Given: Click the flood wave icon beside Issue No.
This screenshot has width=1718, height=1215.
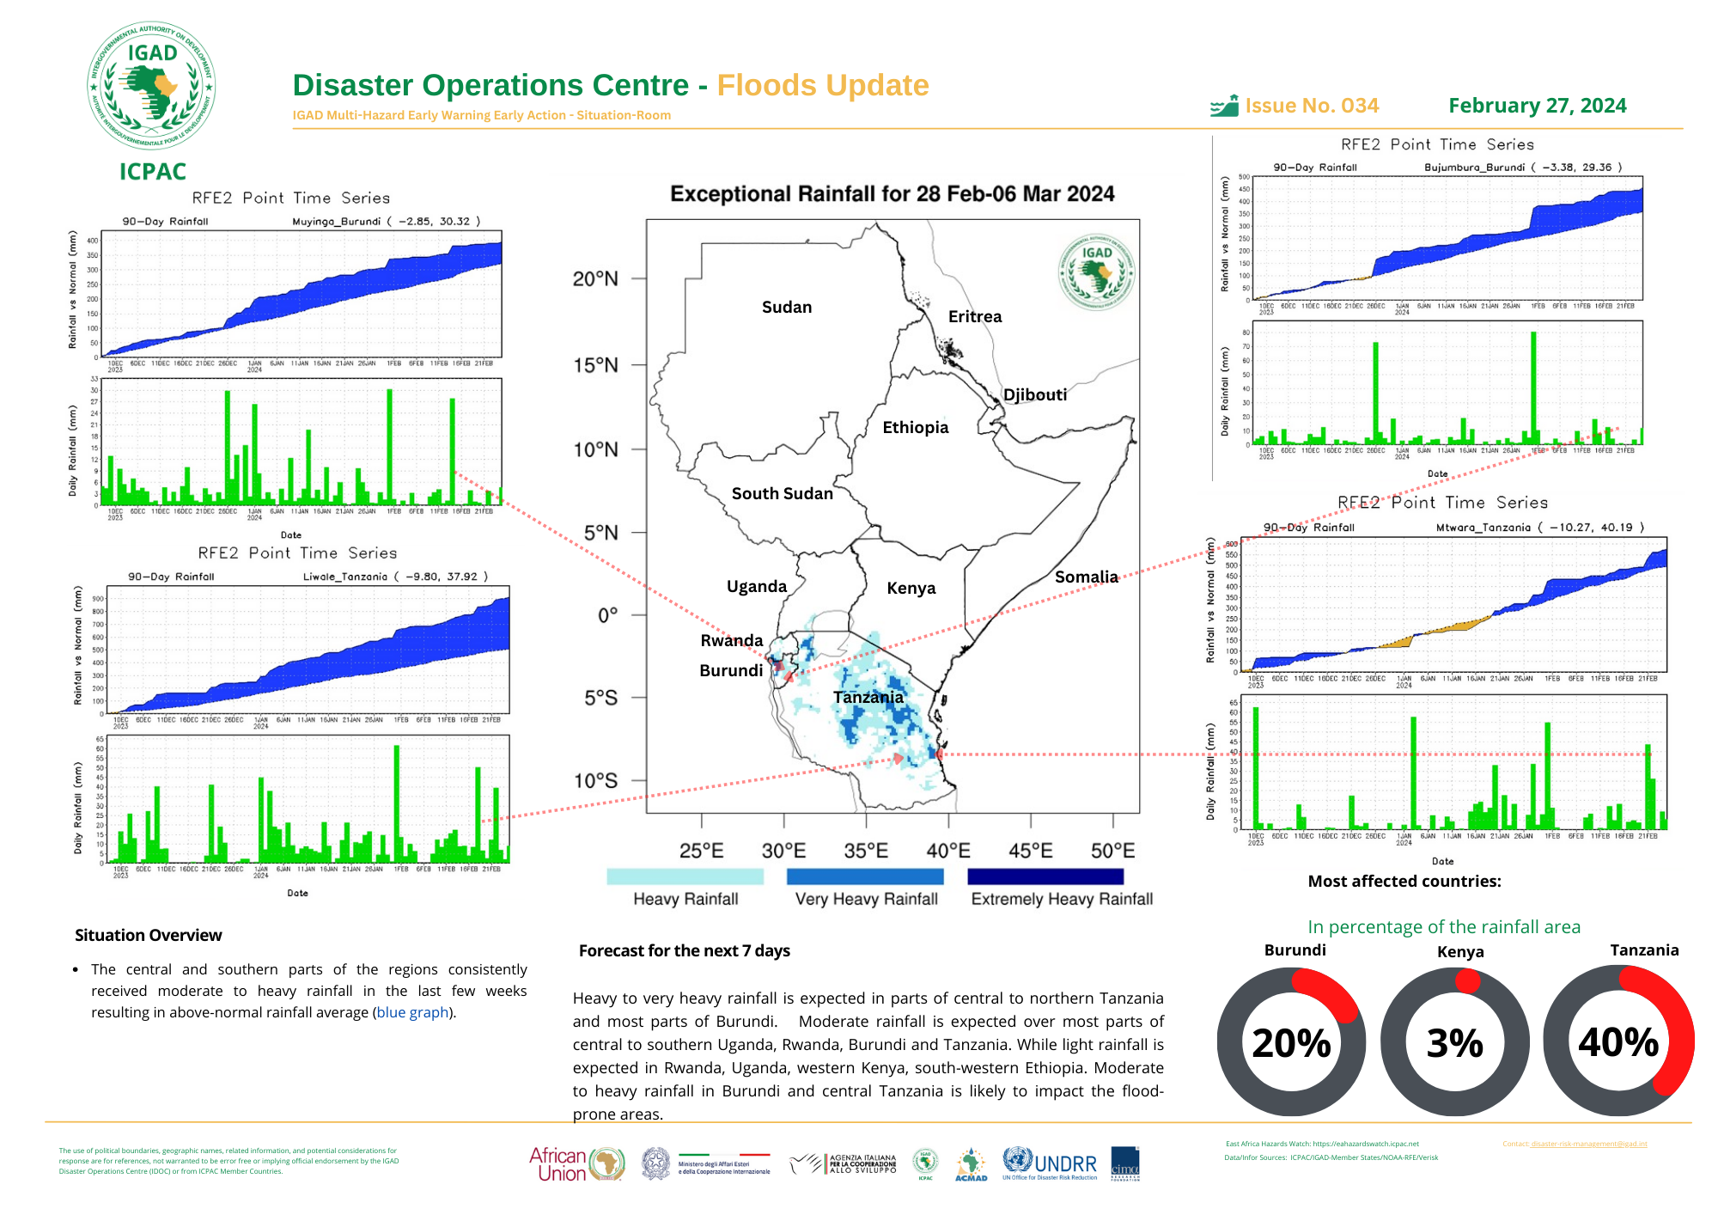Looking at the screenshot, I should point(1224,107).
